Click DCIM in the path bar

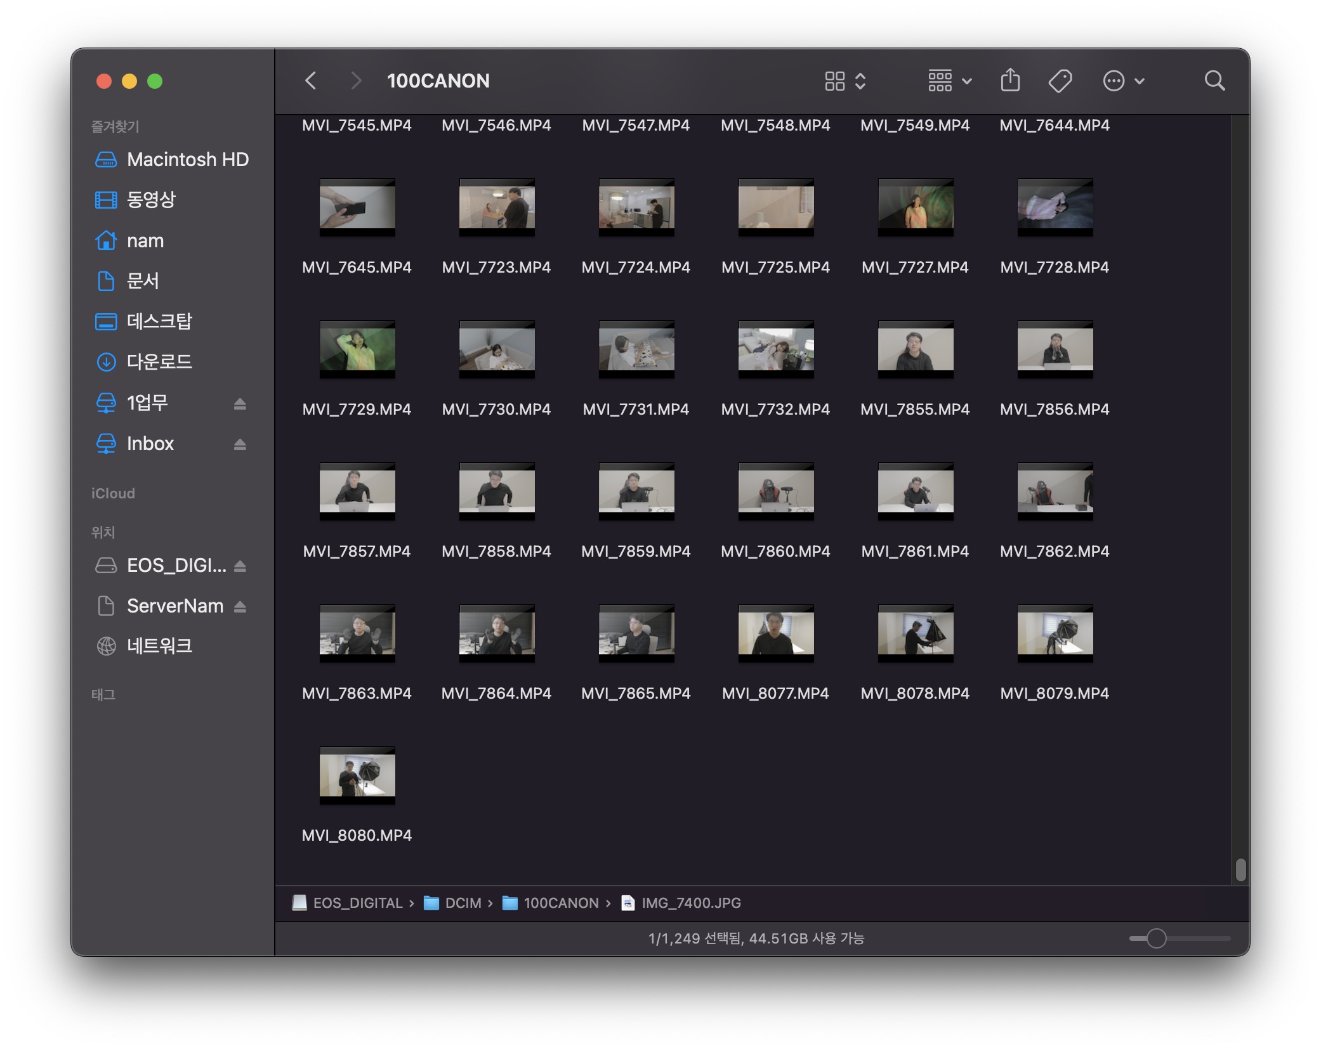pos(452,903)
